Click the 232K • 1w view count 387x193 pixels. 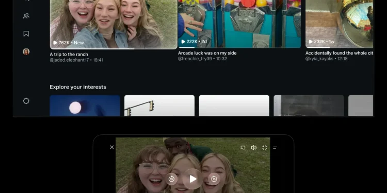[321, 42]
